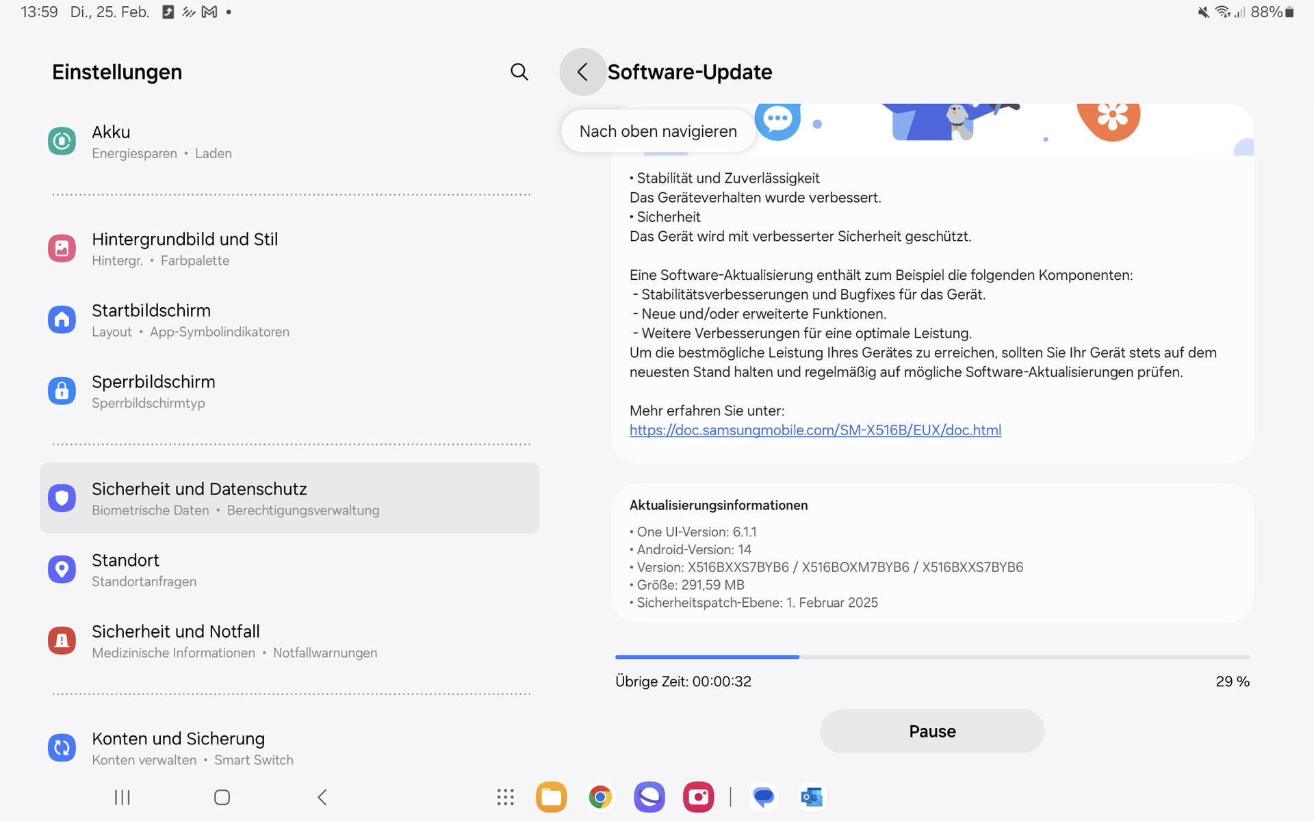Pause the software update download
1314x821 pixels.
931,731
